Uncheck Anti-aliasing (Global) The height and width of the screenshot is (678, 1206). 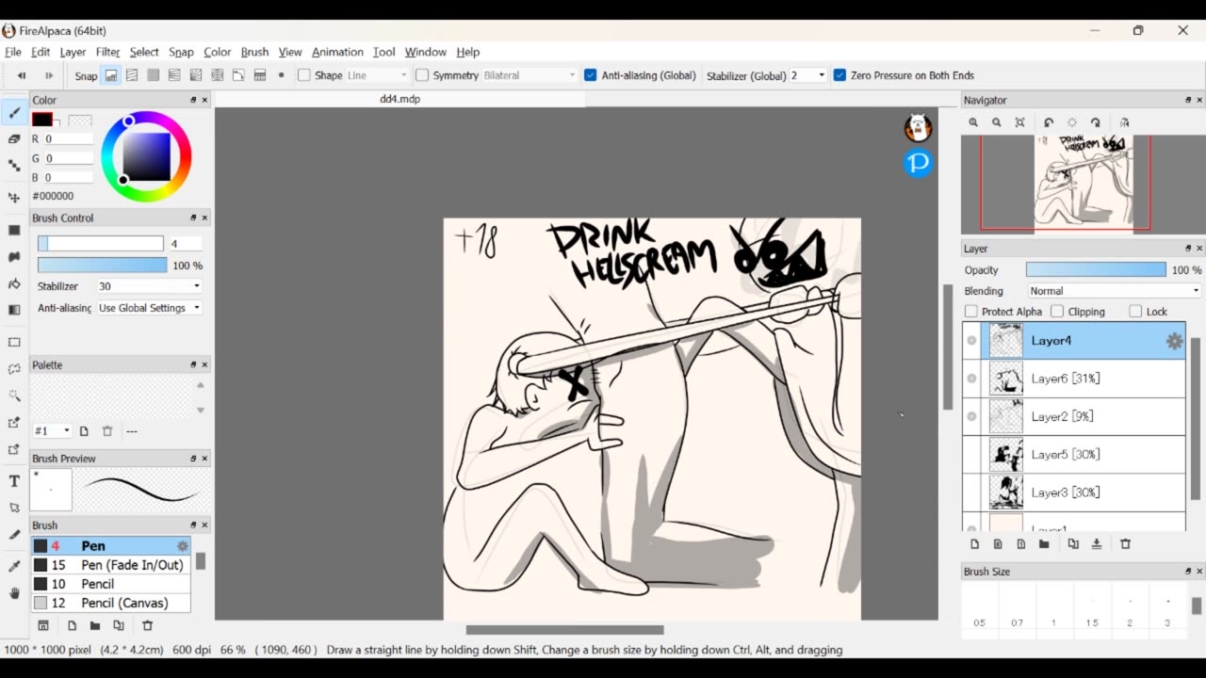pos(591,75)
